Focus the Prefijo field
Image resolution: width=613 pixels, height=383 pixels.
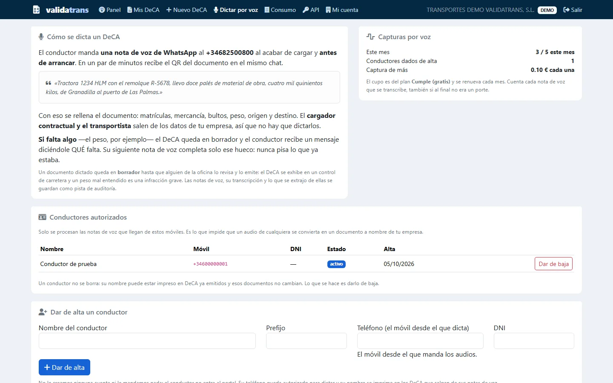306,341
